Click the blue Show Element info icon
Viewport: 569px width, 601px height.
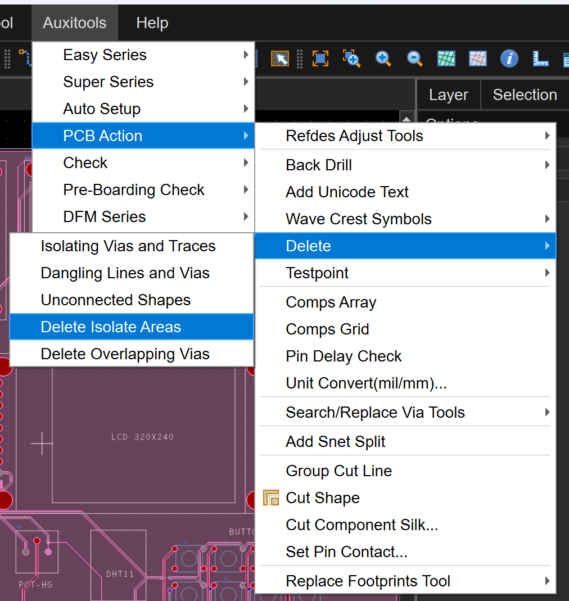(x=509, y=58)
